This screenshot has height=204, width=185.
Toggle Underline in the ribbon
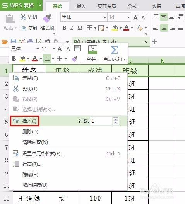80,28
